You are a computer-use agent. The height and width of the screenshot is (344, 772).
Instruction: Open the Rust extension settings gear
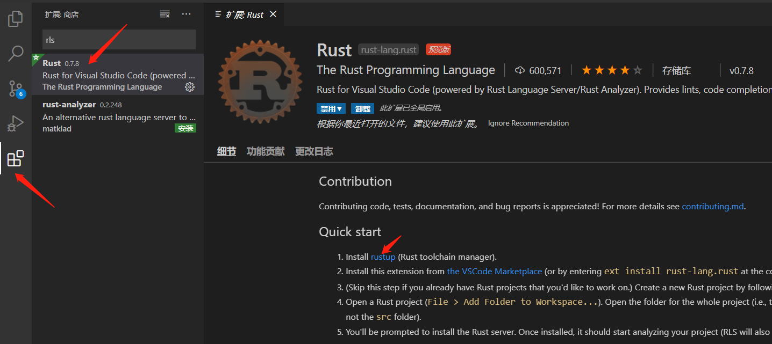coord(189,86)
